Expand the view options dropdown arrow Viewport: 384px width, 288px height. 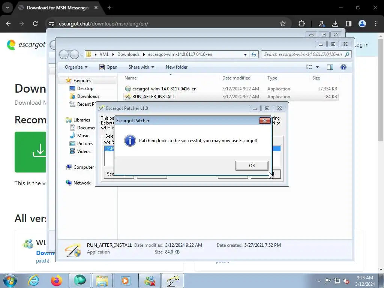[x=317, y=67]
